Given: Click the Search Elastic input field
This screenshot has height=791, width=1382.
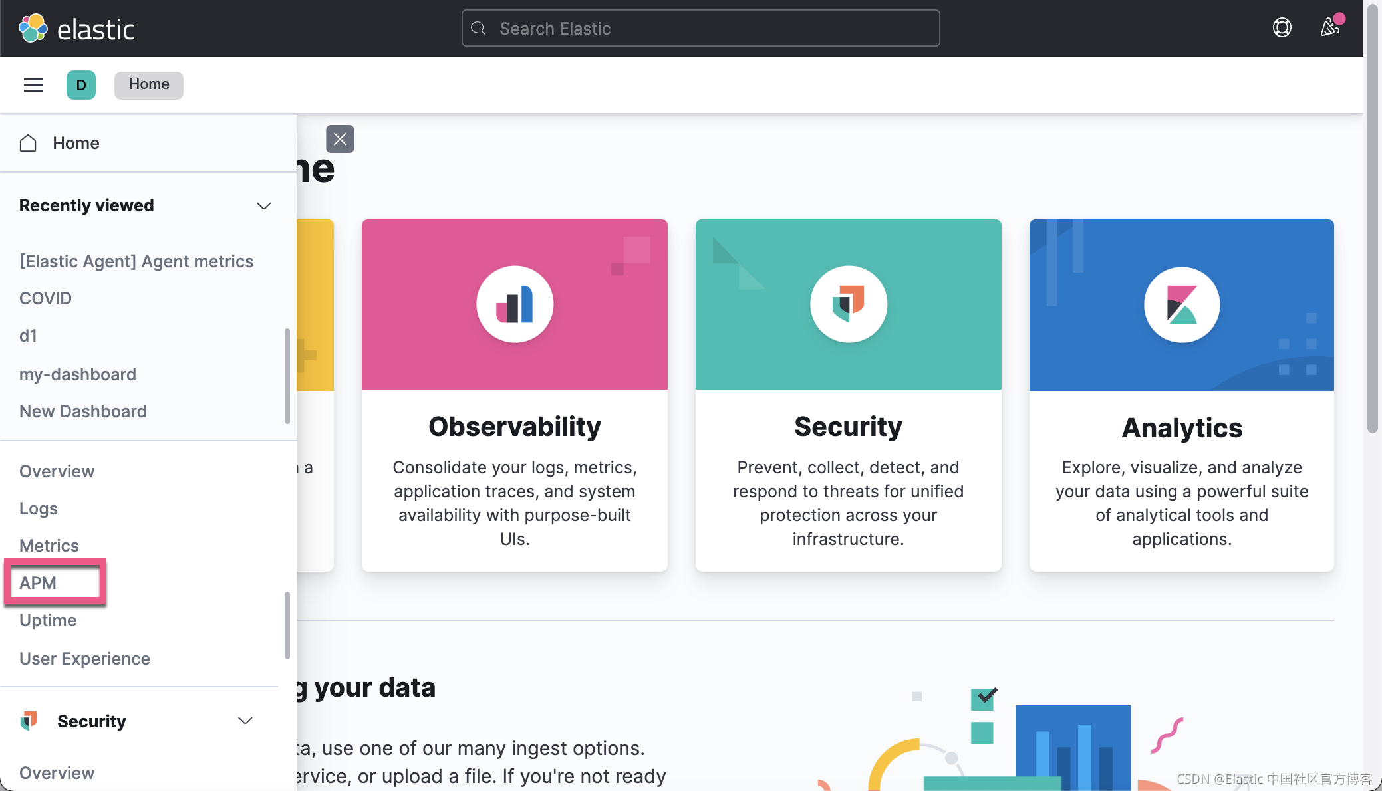Looking at the screenshot, I should pos(700,29).
